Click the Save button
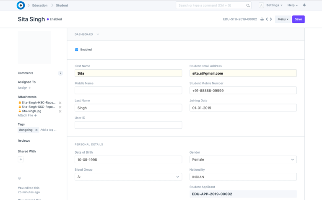Image resolution: width=322 pixels, height=200 pixels. 298,19
